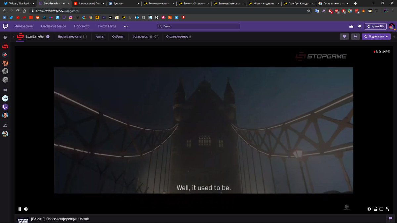The width and height of the screenshot is (397, 223).
Task: Open the Клипы tab
Action: 100,36
